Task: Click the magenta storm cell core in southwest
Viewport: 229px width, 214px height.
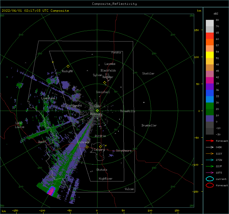Action: (x=51, y=191)
